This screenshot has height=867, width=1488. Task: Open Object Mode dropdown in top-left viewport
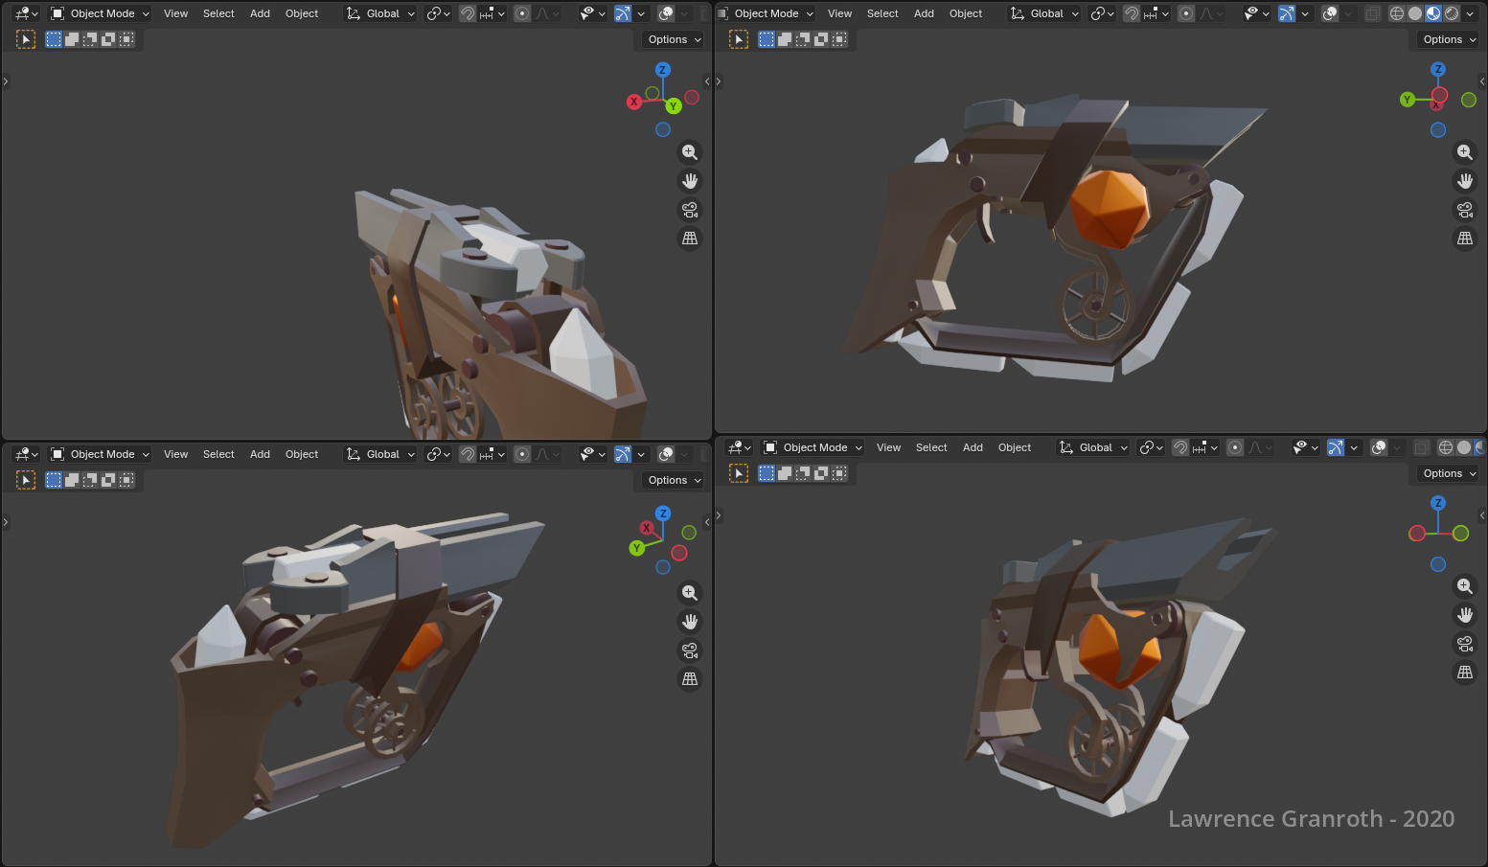(101, 13)
